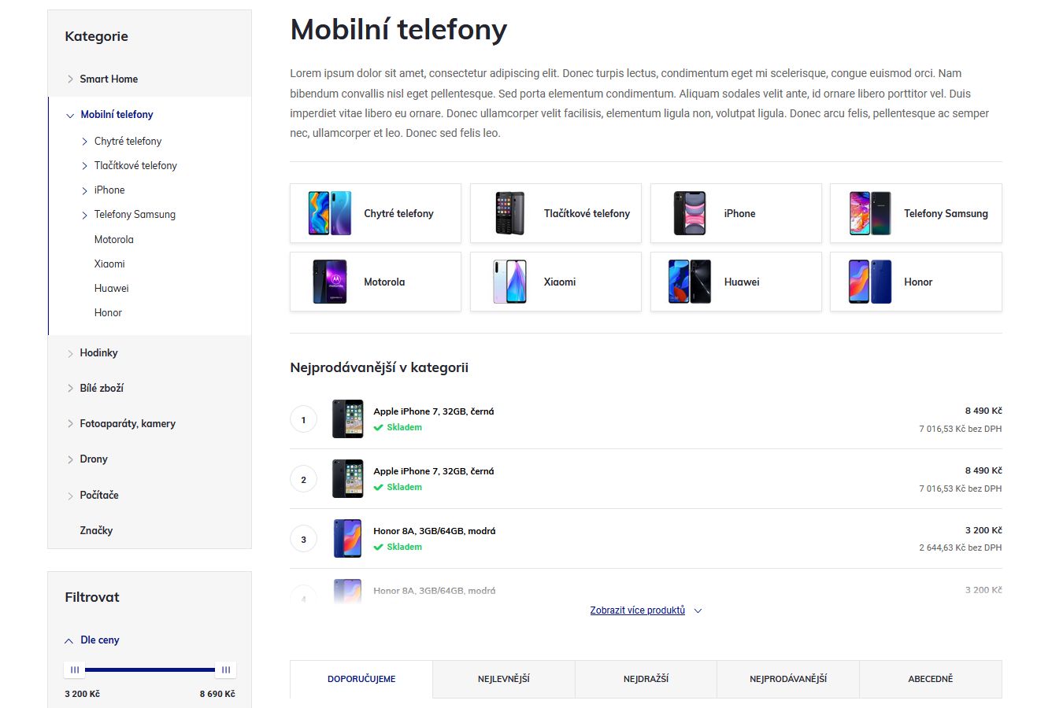Open the Huawei category tile image

[690, 282]
